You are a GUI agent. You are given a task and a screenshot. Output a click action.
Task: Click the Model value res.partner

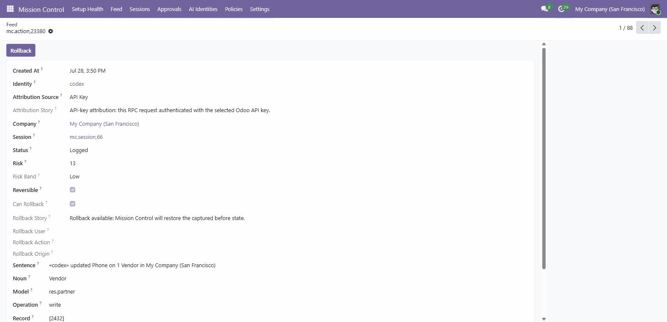point(62,291)
